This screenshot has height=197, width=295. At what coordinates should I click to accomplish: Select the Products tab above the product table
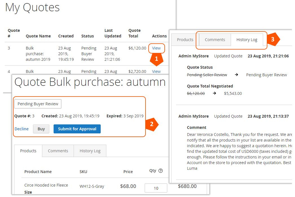(x=28, y=151)
